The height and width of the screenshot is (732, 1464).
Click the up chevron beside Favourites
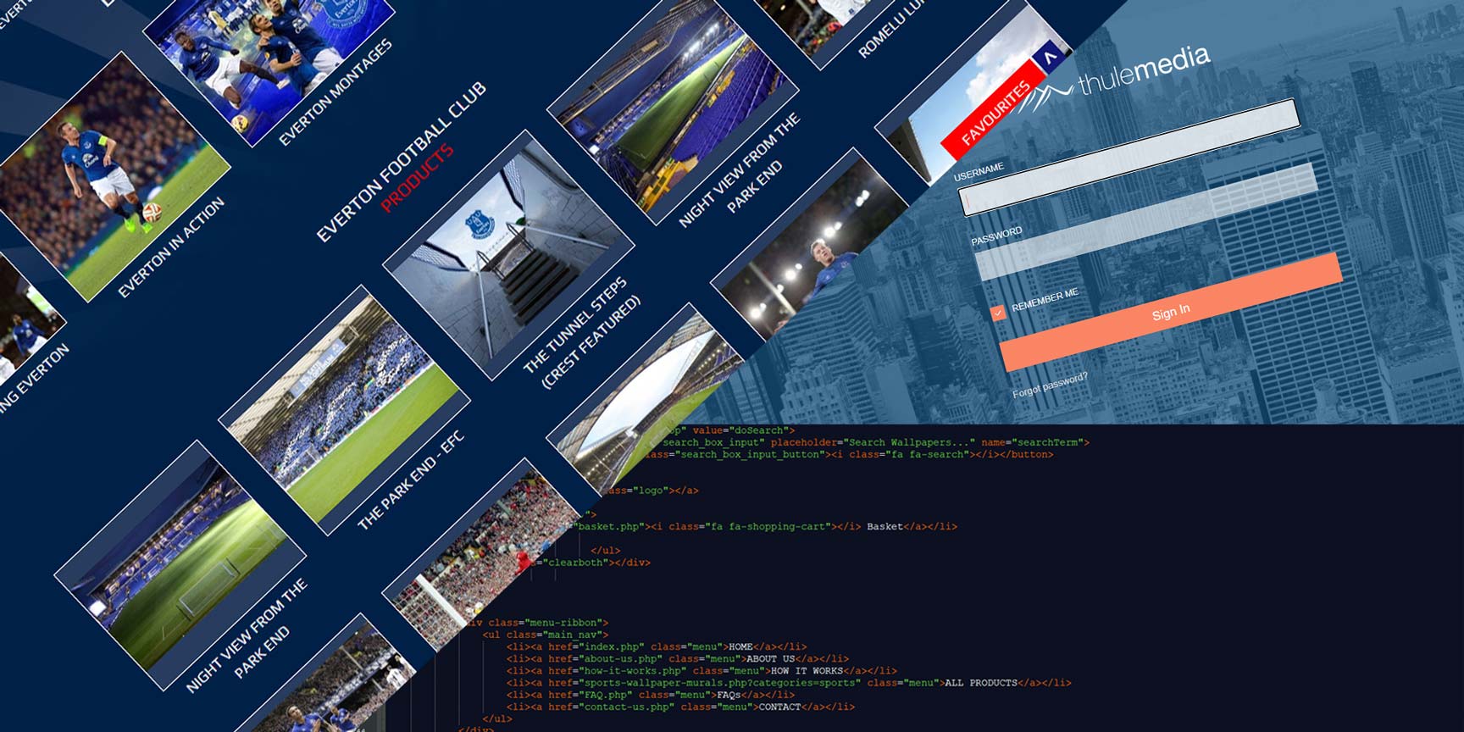click(1051, 58)
